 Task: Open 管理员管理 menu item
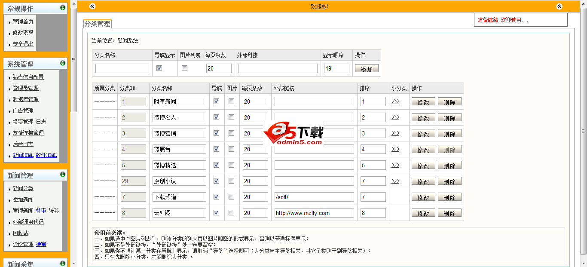coord(25,88)
